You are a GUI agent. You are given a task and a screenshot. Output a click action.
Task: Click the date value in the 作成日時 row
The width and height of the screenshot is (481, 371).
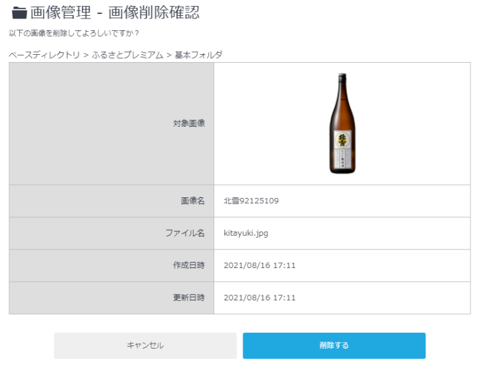[260, 265]
